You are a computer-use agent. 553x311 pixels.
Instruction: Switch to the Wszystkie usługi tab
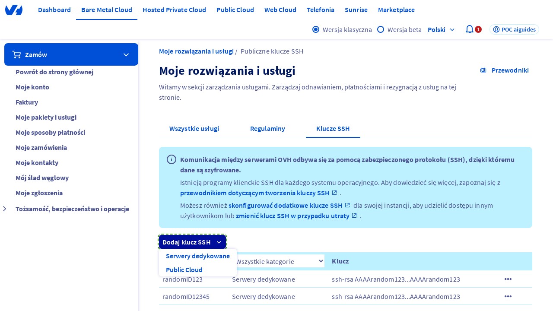point(194,129)
